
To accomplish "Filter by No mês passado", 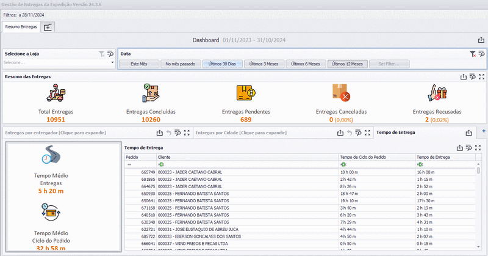I will (x=181, y=64).
